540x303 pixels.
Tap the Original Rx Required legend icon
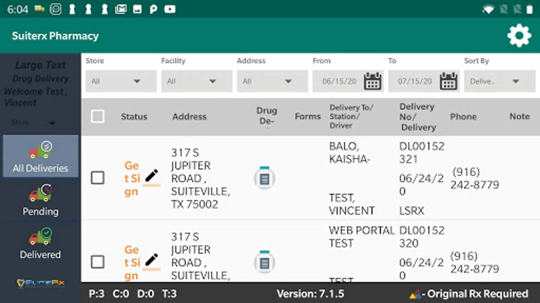point(415,295)
